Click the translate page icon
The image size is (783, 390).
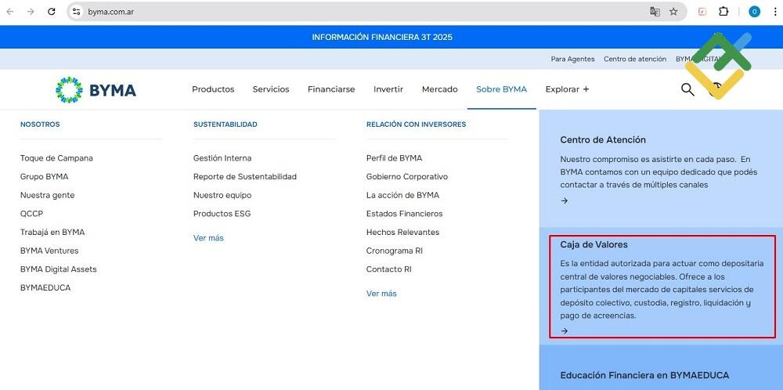point(655,12)
